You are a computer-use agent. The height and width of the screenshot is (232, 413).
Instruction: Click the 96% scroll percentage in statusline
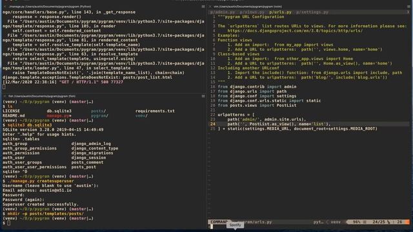point(356,222)
